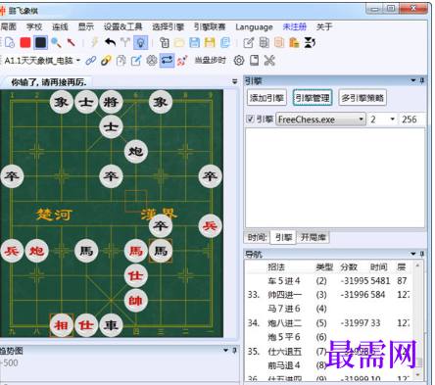Viewport: 435px width, 385px height.
Task: Open the 选择引擎 menu
Action: [168, 26]
